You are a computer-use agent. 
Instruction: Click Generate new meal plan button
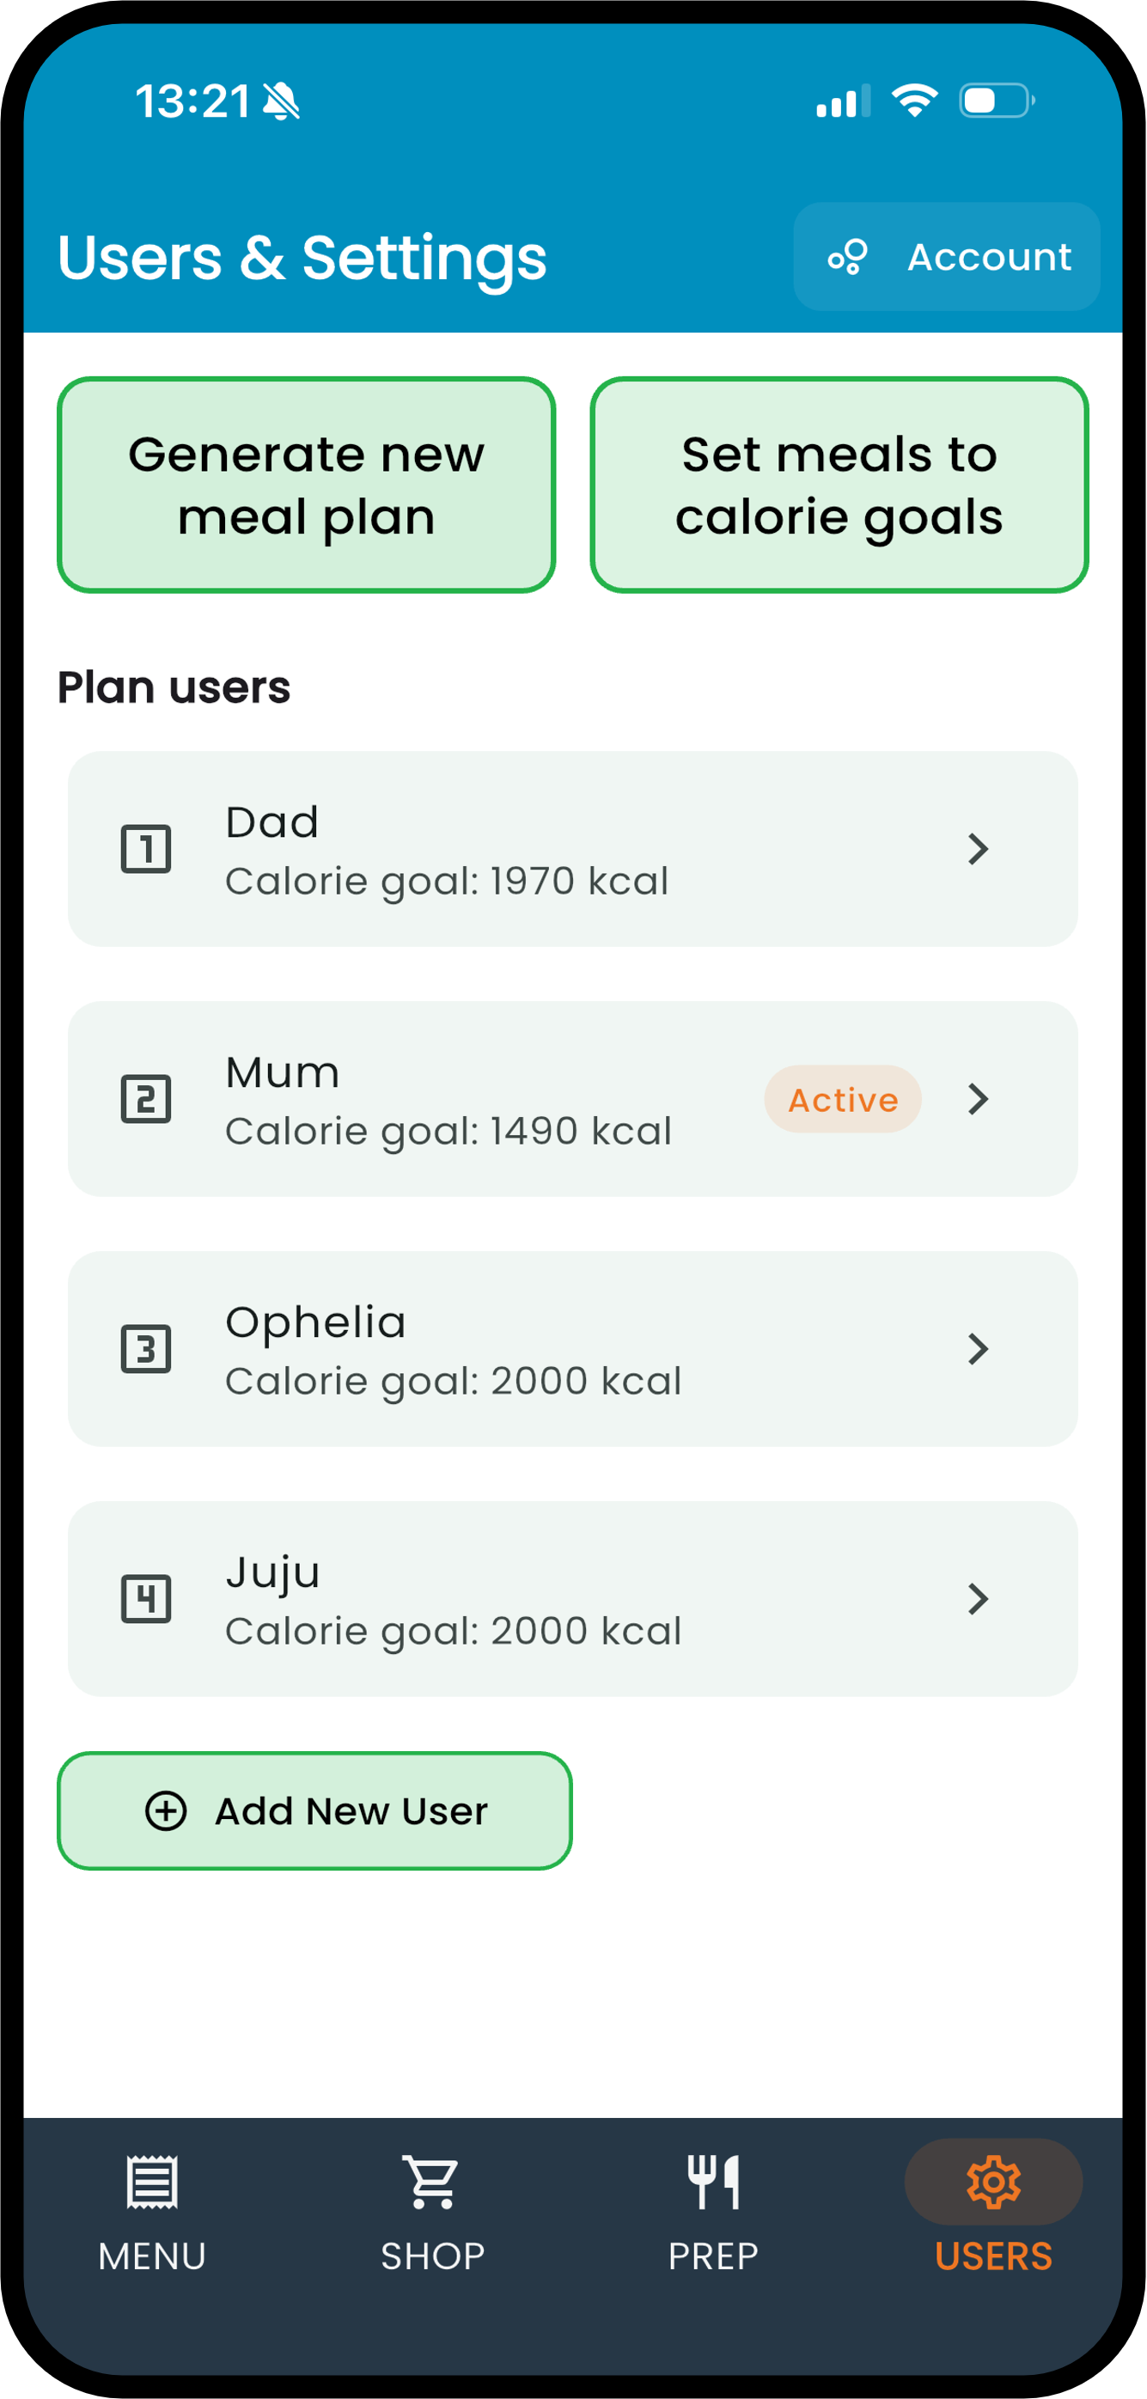click(307, 485)
